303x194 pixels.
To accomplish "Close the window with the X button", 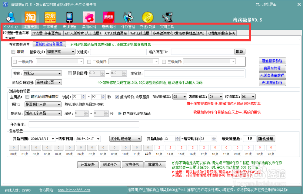I will 299,5.
